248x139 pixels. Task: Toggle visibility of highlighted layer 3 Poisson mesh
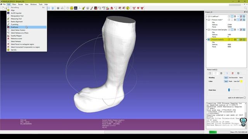click(x=209, y=39)
